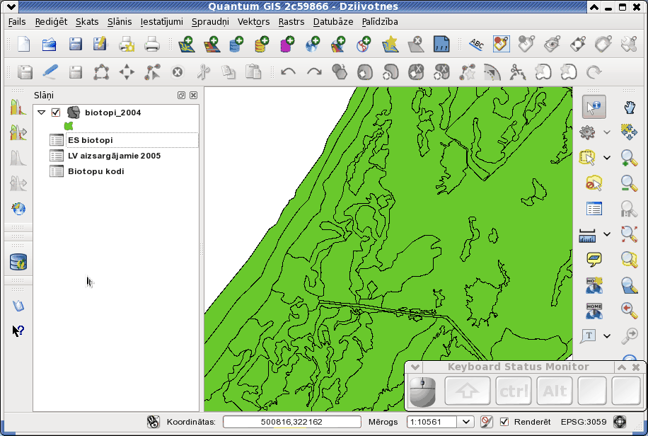
Task: Click the stop rendering icon in status bar
Action: click(x=487, y=422)
